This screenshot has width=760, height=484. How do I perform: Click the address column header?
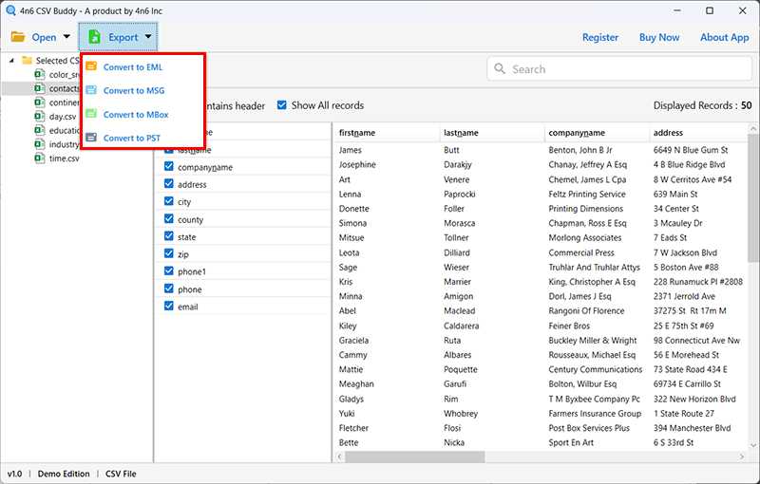point(698,133)
